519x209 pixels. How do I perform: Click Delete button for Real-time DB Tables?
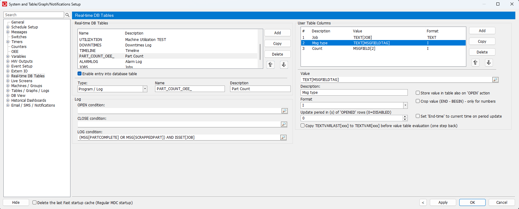pos(278,54)
